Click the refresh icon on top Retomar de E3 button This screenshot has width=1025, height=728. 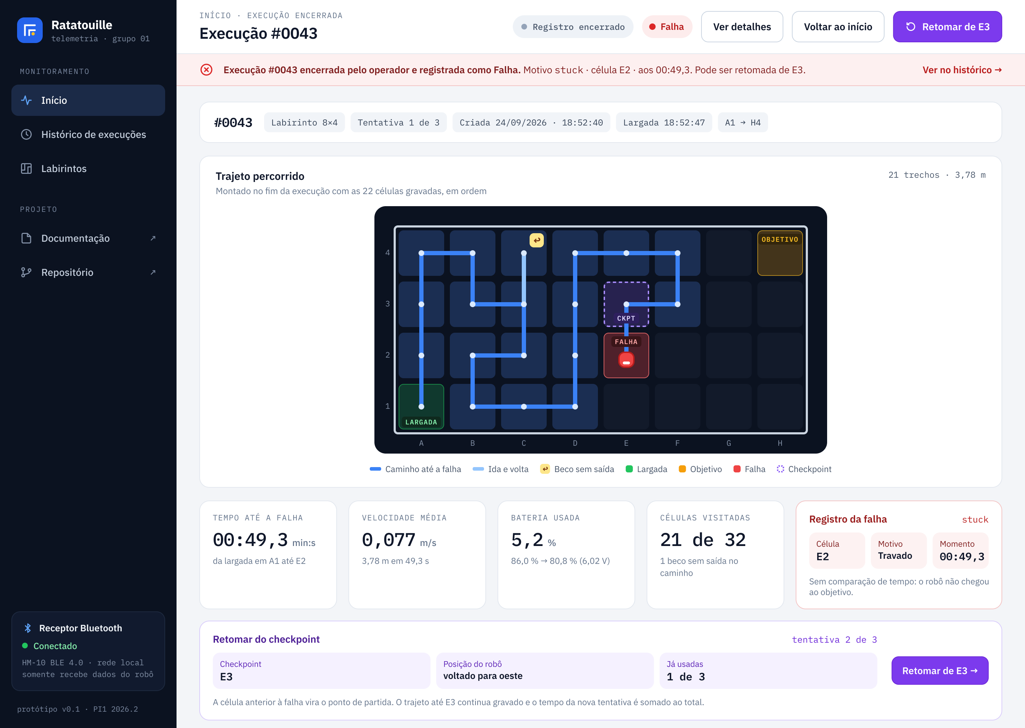[x=910, y=27]
